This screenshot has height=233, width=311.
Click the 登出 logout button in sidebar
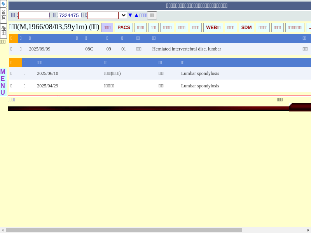[3, 31]
